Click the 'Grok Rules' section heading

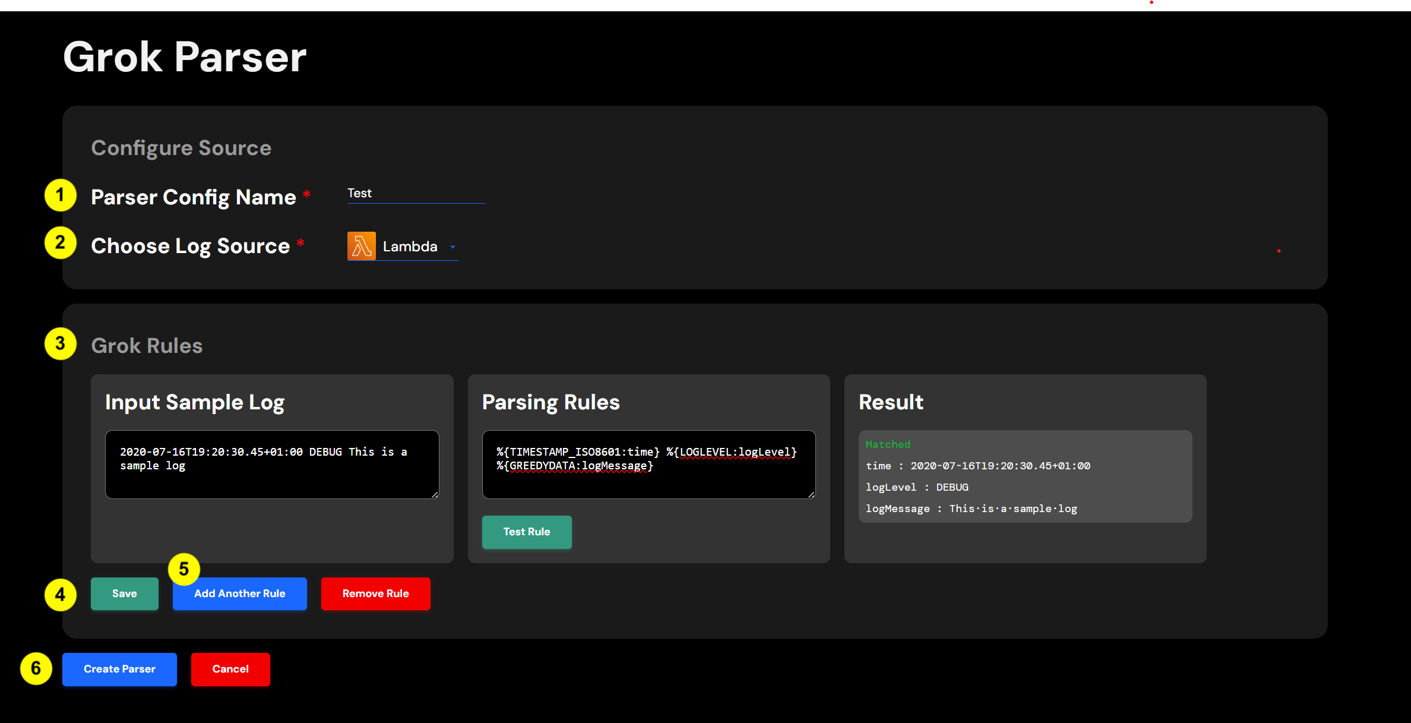(x=147, y=346)
